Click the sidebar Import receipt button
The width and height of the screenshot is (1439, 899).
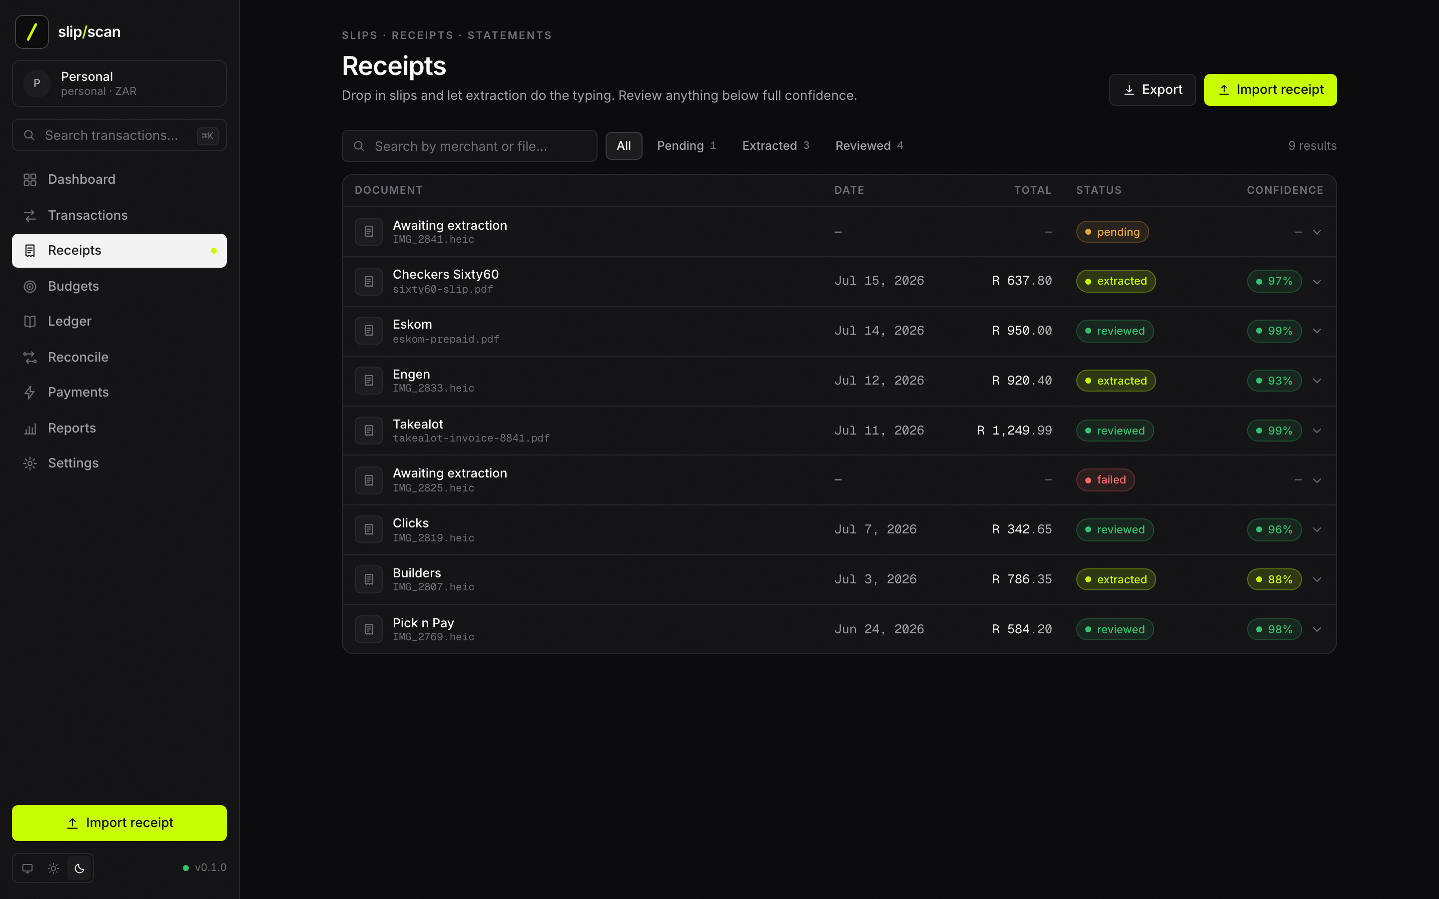click(119, 823)
